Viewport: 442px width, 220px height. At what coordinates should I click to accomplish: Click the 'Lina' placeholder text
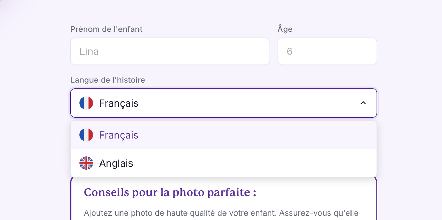click(89, 51)
